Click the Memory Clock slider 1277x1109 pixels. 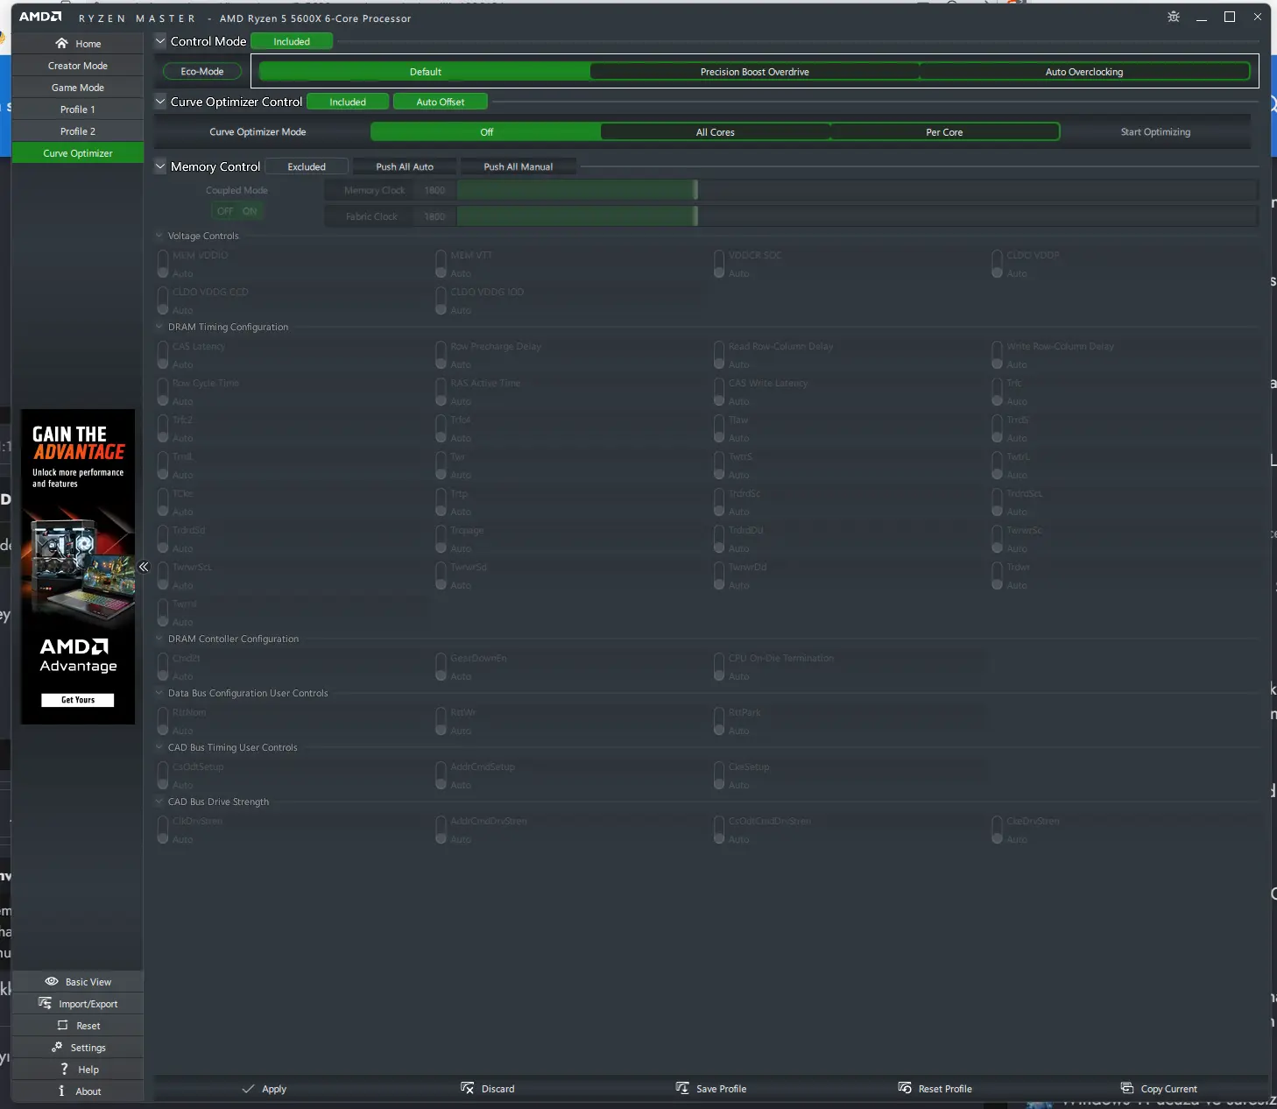click(x=857, y=190)
